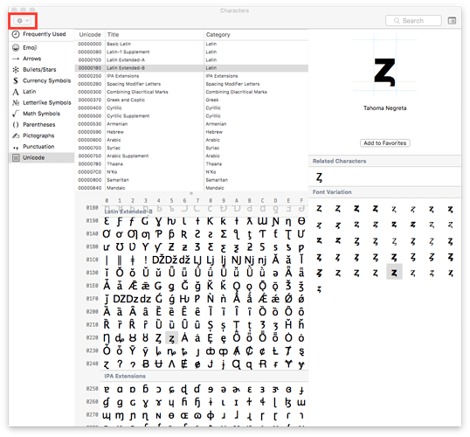470x437 pixels.
Task: Click into the Search field
Action: click(413, 21)
